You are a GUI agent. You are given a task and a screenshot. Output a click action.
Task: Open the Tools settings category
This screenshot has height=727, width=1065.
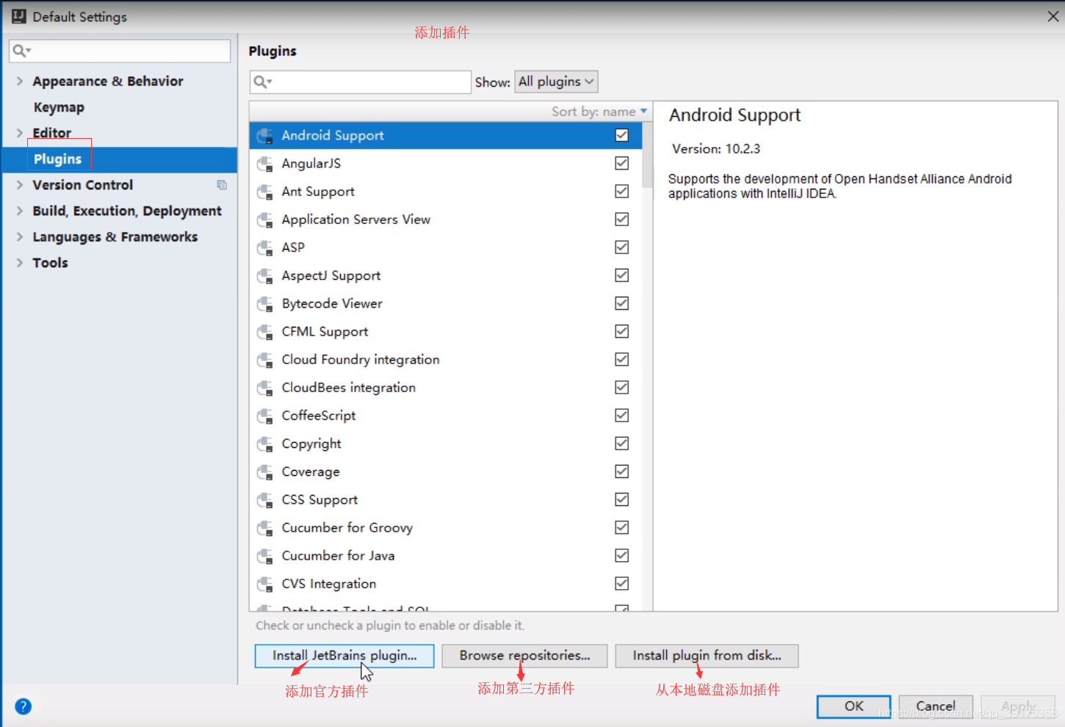50,263
